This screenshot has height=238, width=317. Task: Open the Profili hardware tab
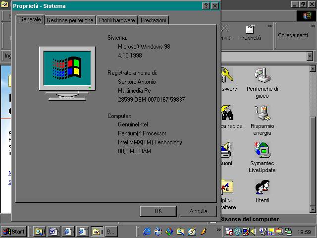coord(117,20)
